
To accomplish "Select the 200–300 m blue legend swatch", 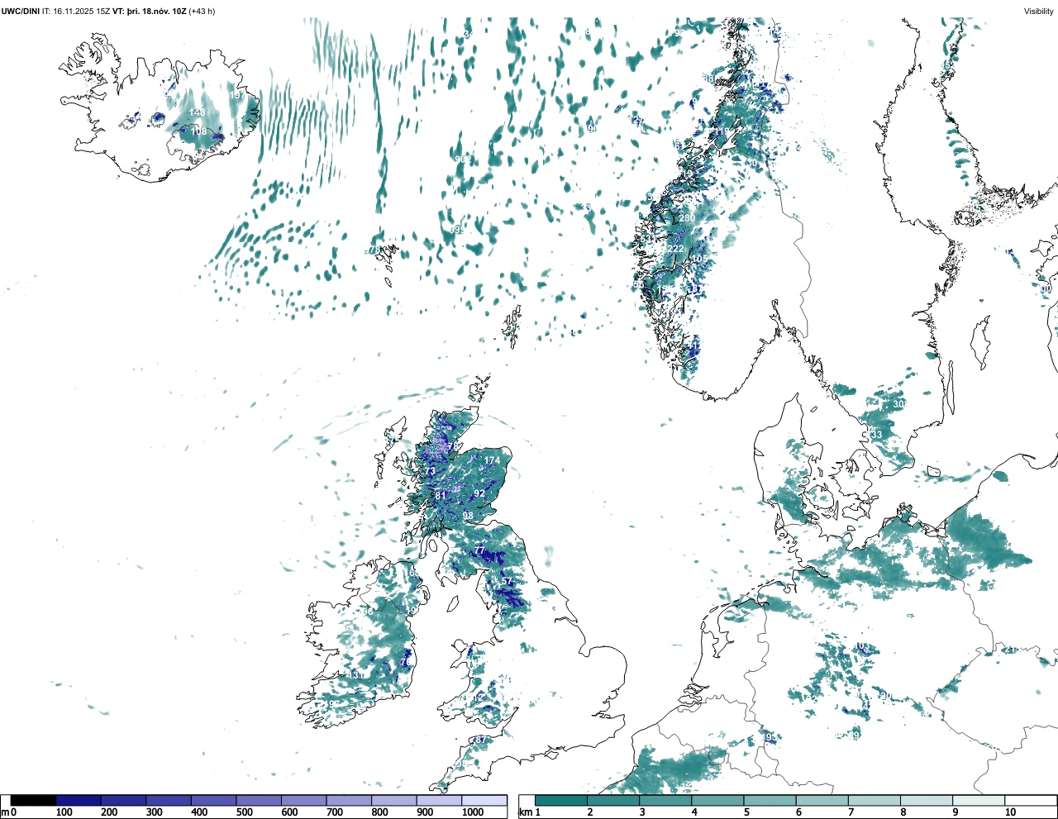I will pyautogui.click(x=124, y=800).
